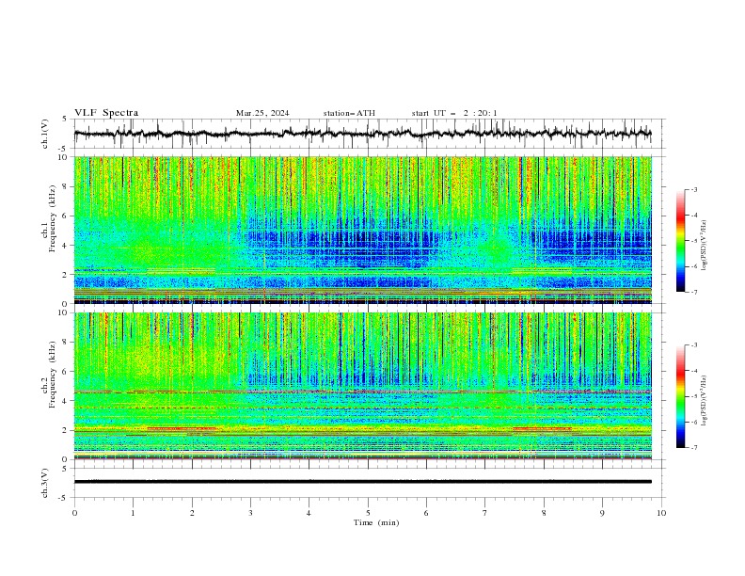The image size is (745, 576).
Task: Click the ch.3 flat voltage trace panel
Action: [363, 483]
